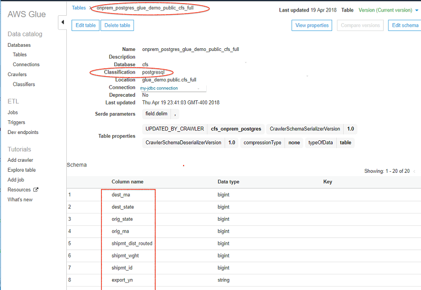Select the orig_state column row
The width and height of the screenshot is (421, 290).
[x=244, y=219]
